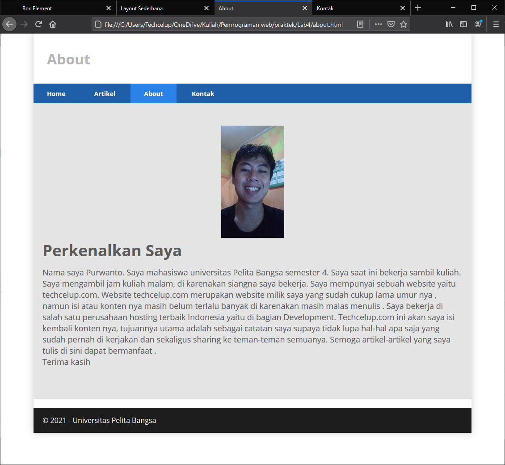505x465 pixels.
Task: Open the hamburger menu
Action: [x=496, y=24]
